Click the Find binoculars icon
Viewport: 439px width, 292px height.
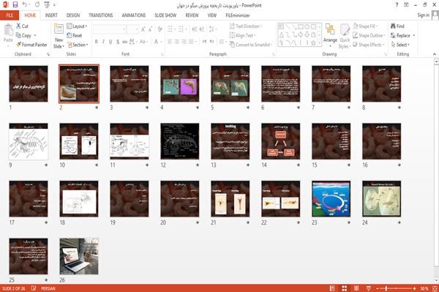393,26
